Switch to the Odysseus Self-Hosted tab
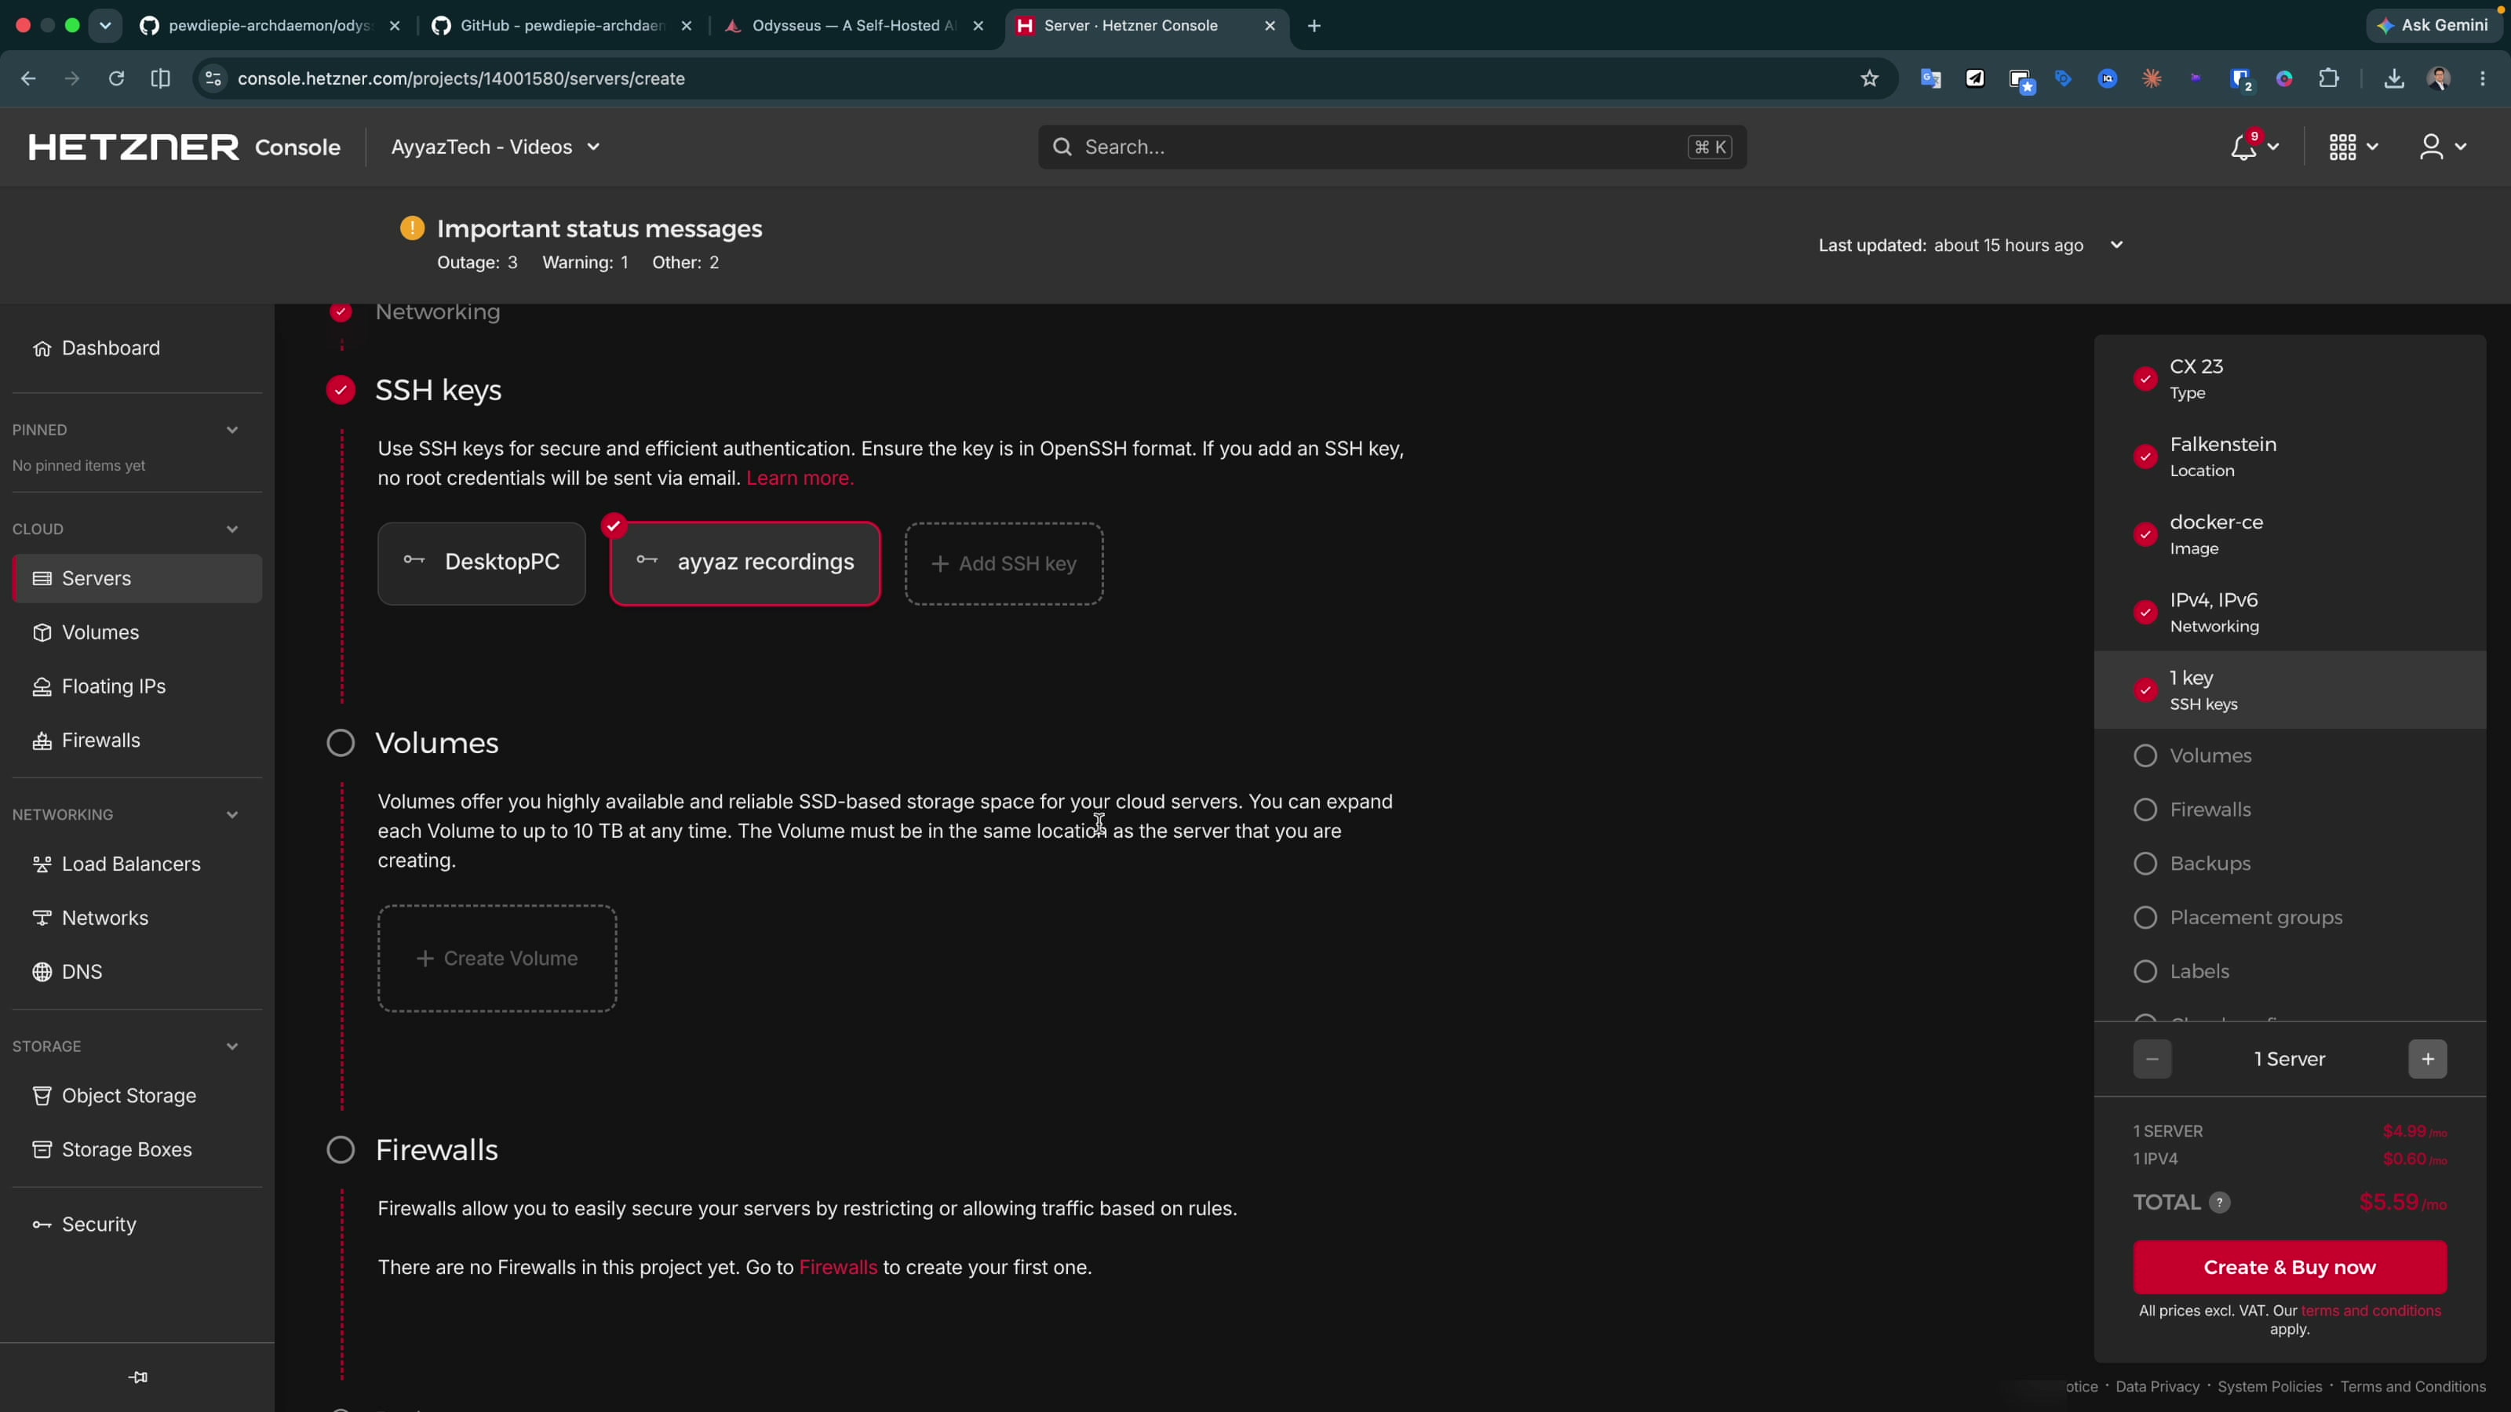Viewport: 2511px width, 1412px height. tap(855, 25)
